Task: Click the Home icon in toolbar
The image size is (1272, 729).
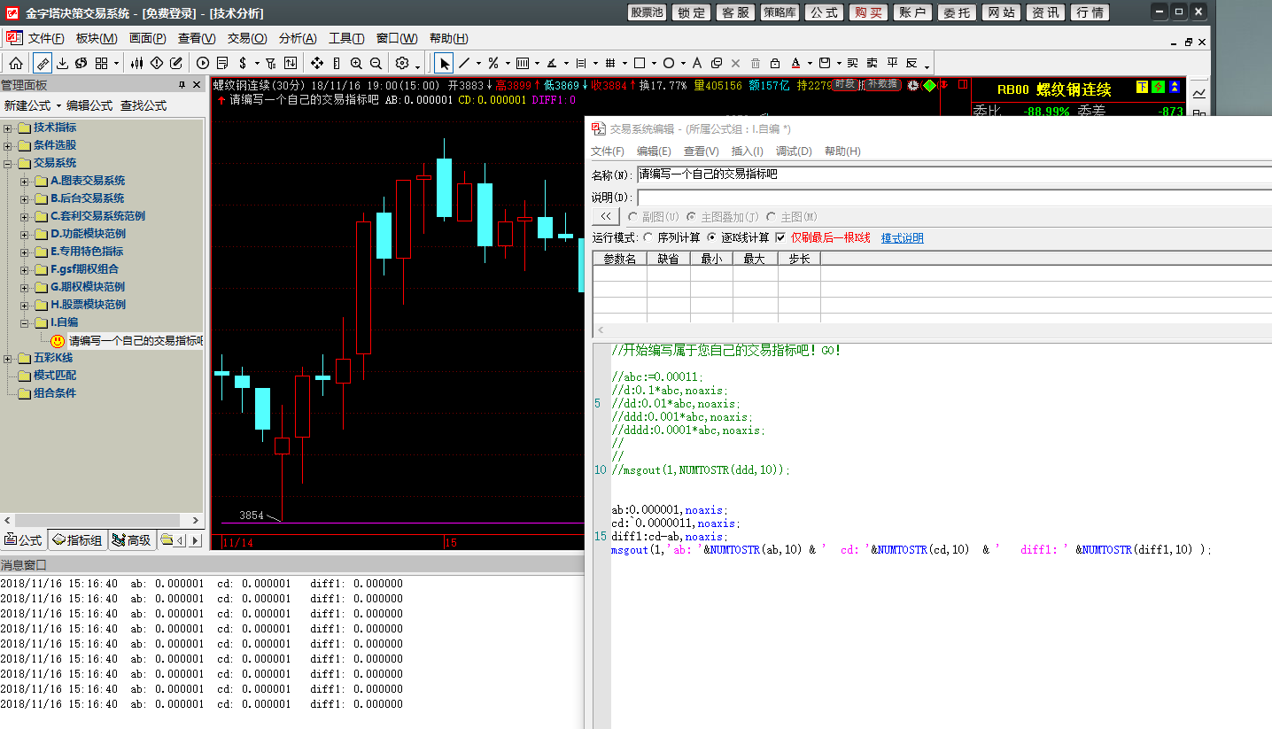Action: (16, 63)
